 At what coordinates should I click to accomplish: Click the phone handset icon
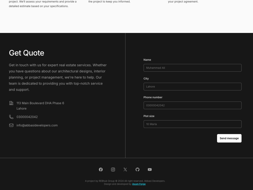11,117
